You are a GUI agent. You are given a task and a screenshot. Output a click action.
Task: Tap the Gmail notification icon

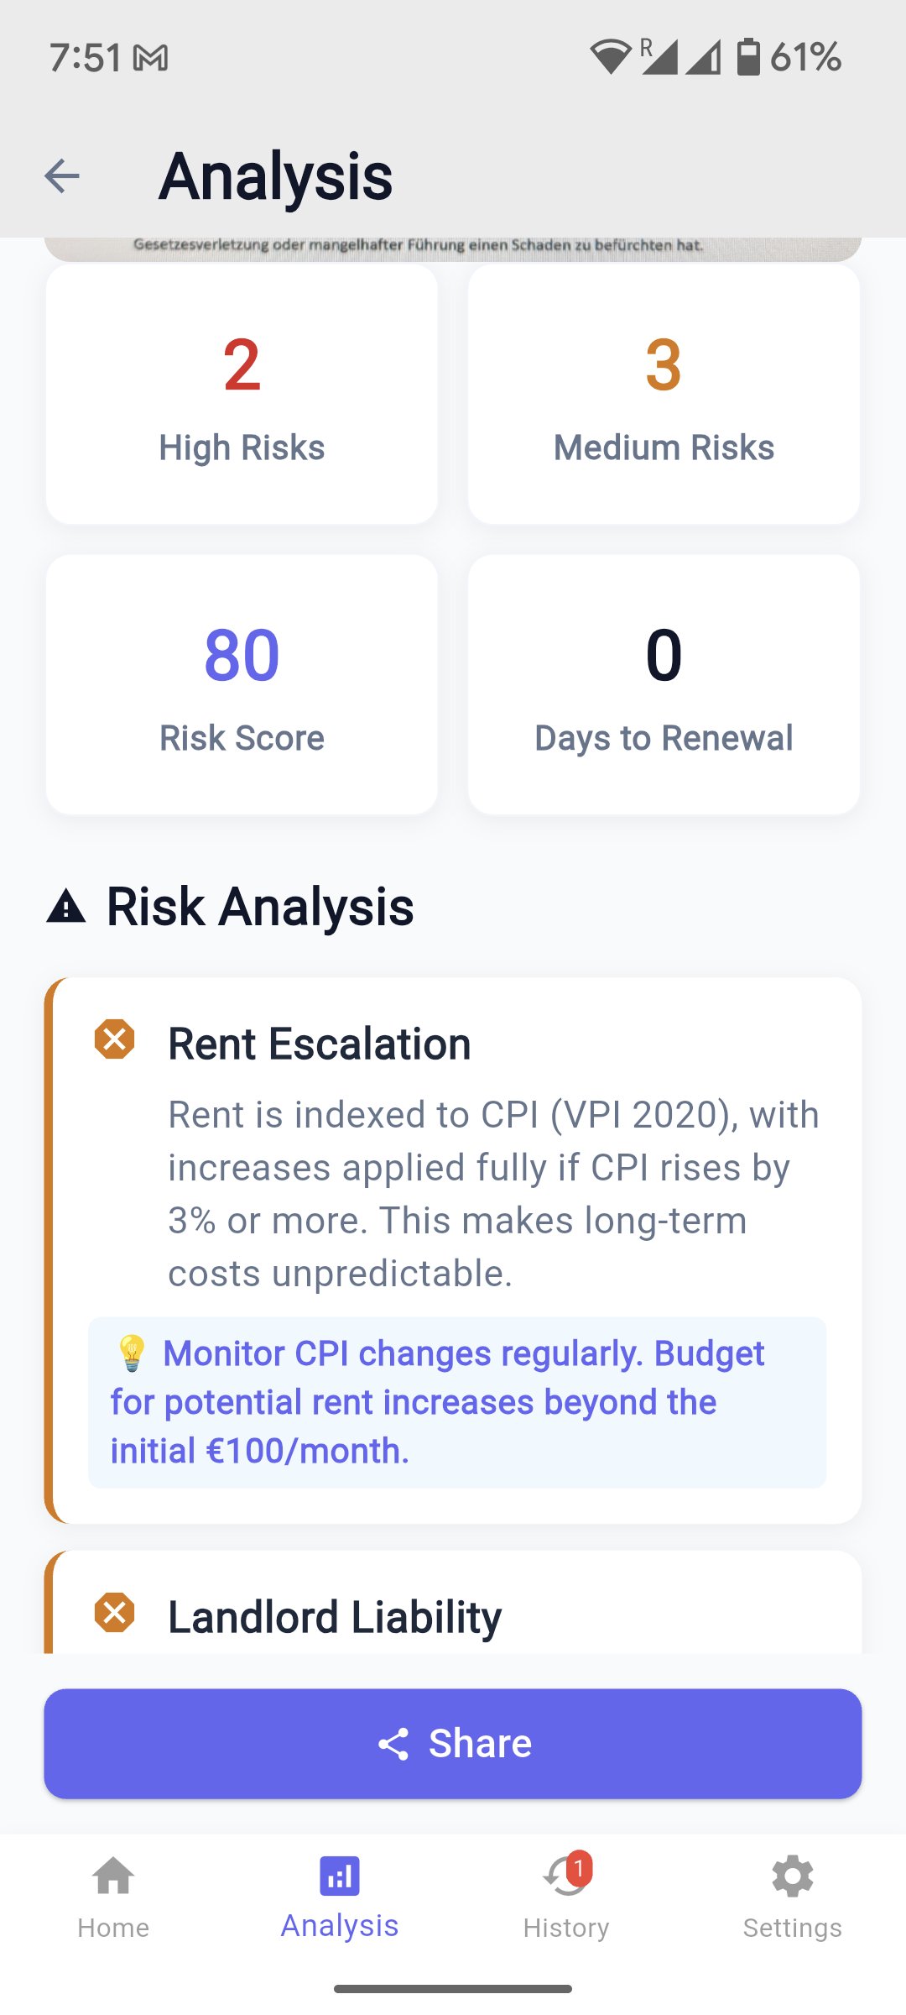[x=151, y=58]
